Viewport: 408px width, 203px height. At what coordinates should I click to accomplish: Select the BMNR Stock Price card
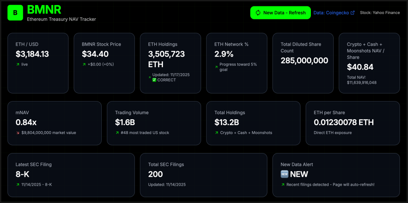pos(104,63)
